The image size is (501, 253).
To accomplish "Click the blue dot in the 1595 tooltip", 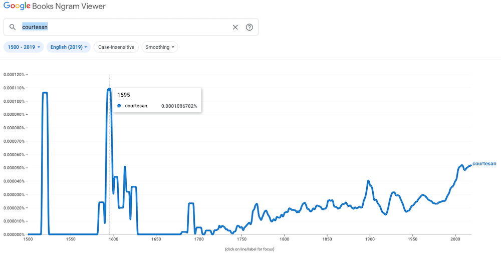I will 119,106.
